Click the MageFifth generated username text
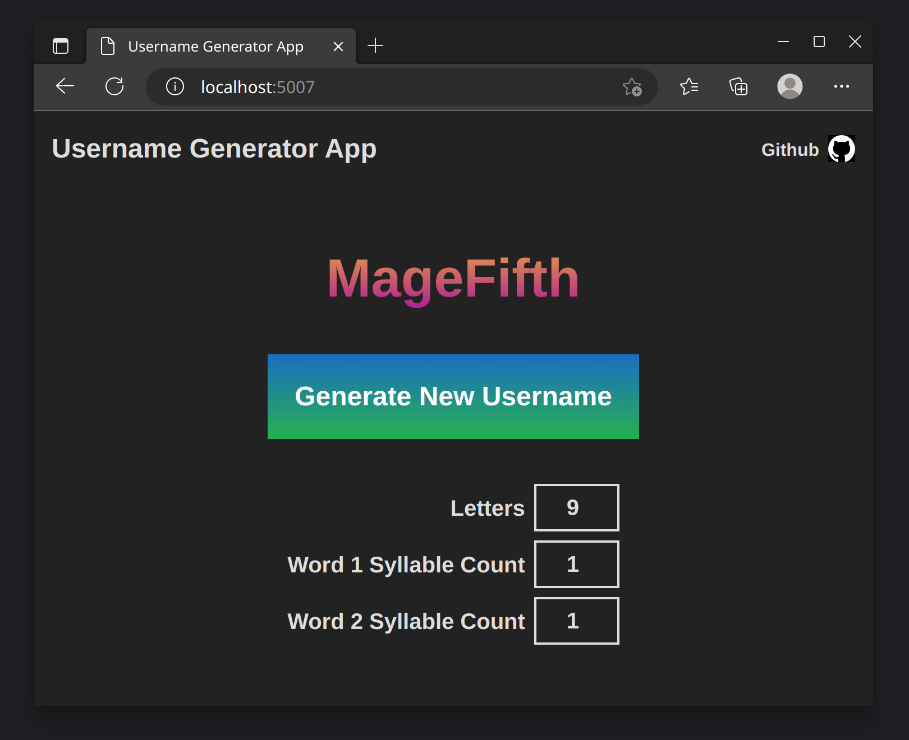Image resolution: width=909 pixels, height=740 pixels. coord(453,279)
